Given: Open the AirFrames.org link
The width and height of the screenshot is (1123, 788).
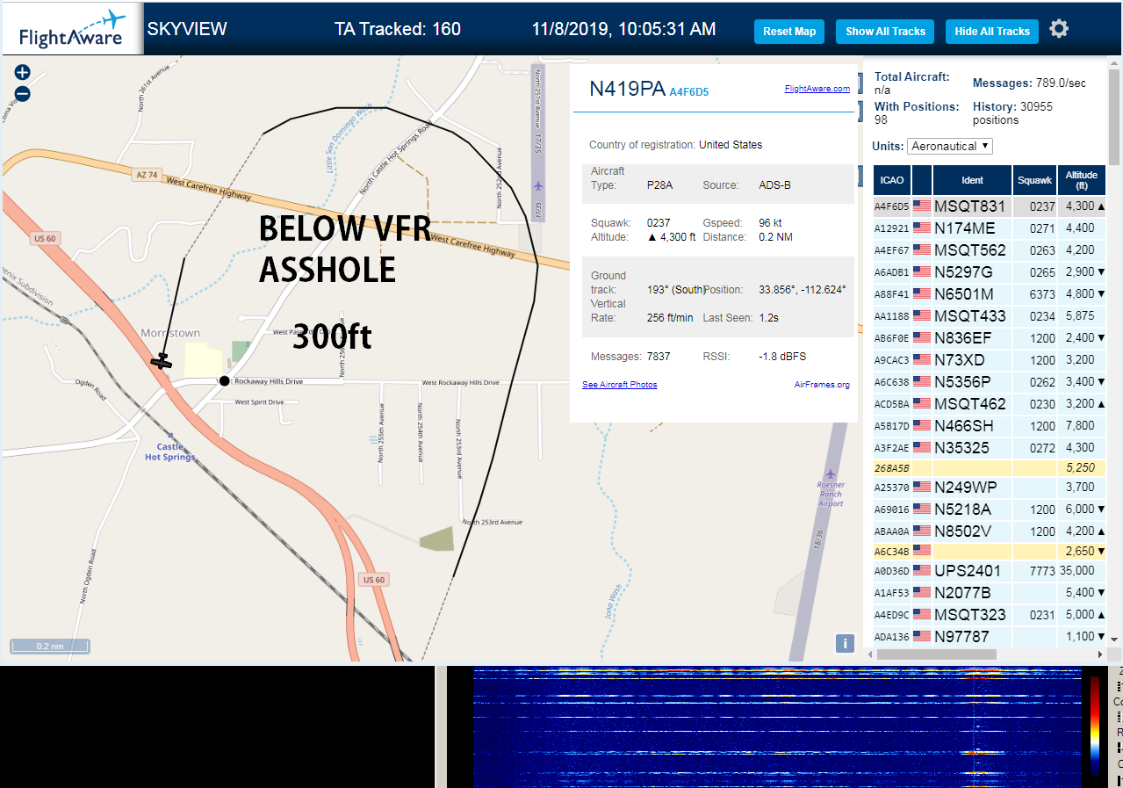Looking at the screenshot, I should click(x=822, y=385).
